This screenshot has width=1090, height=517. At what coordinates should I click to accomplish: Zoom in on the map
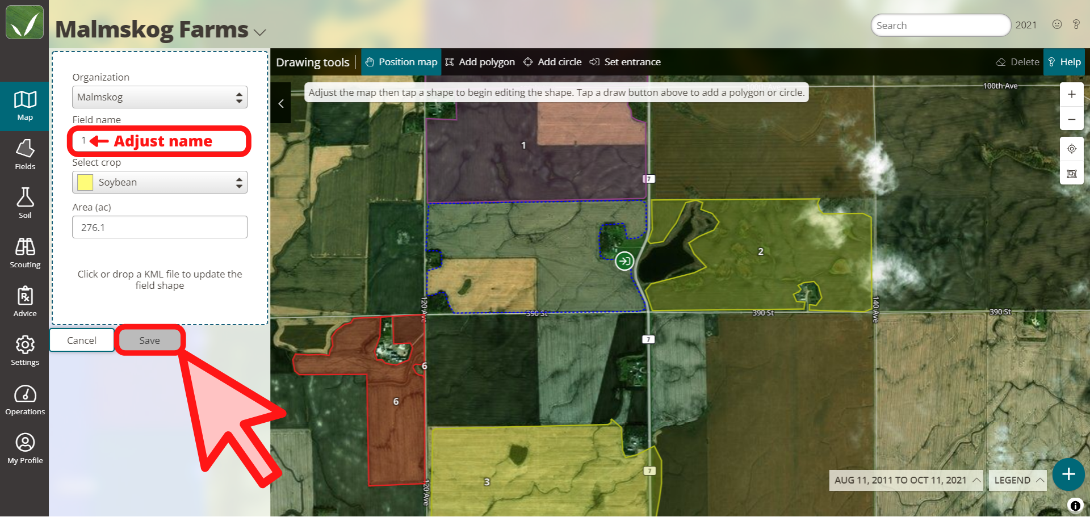tap(1071, 95)
